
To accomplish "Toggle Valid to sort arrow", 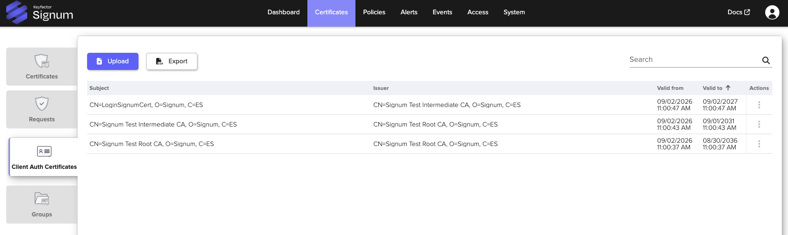I will click(x=728, y=88).
